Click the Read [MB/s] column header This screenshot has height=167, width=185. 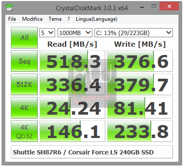coord(72,44)
